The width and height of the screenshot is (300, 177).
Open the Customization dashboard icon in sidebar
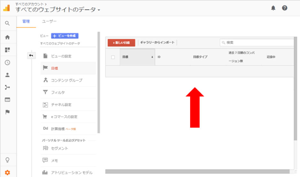pos(7,50)
